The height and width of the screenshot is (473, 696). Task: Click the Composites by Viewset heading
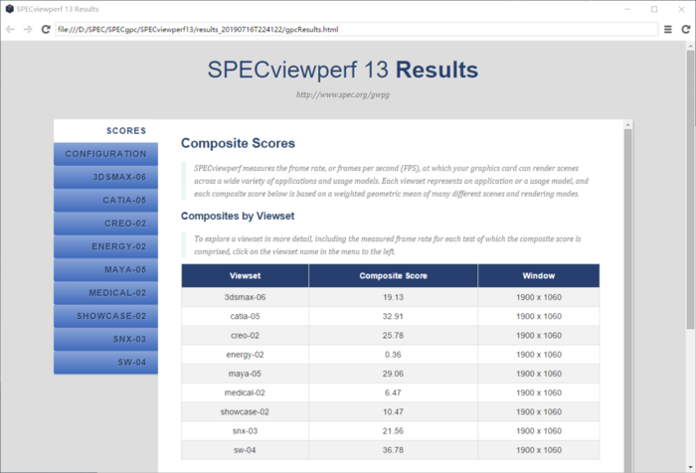(238, 216)
